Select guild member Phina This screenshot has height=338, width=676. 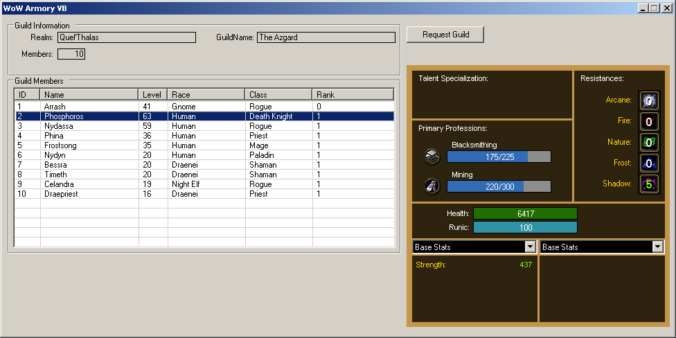pyautogui.click(x=205, y=136)
